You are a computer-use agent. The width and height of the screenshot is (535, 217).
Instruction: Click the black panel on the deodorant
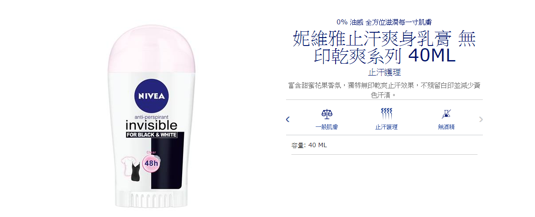coord(167,164)
